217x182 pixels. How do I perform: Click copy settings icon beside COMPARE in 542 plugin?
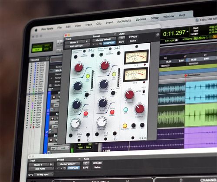[101, 44]
